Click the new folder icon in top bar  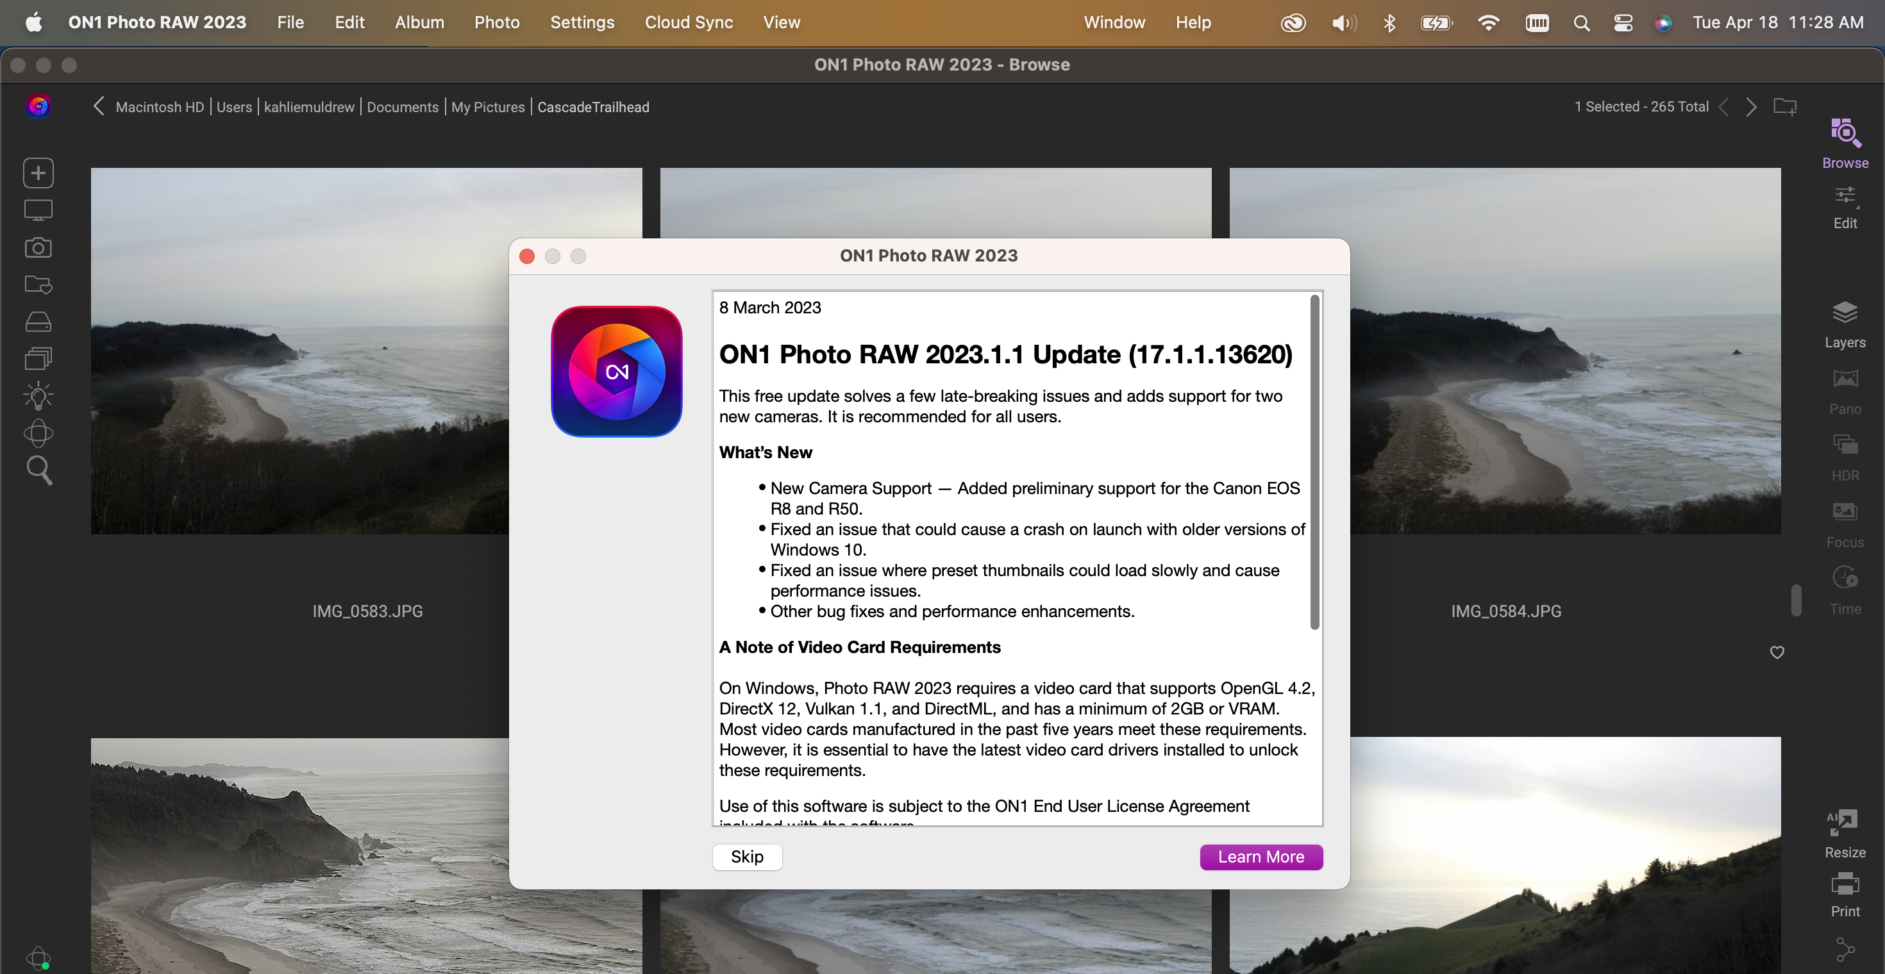pyautogui.click(x=1785, y=107)
